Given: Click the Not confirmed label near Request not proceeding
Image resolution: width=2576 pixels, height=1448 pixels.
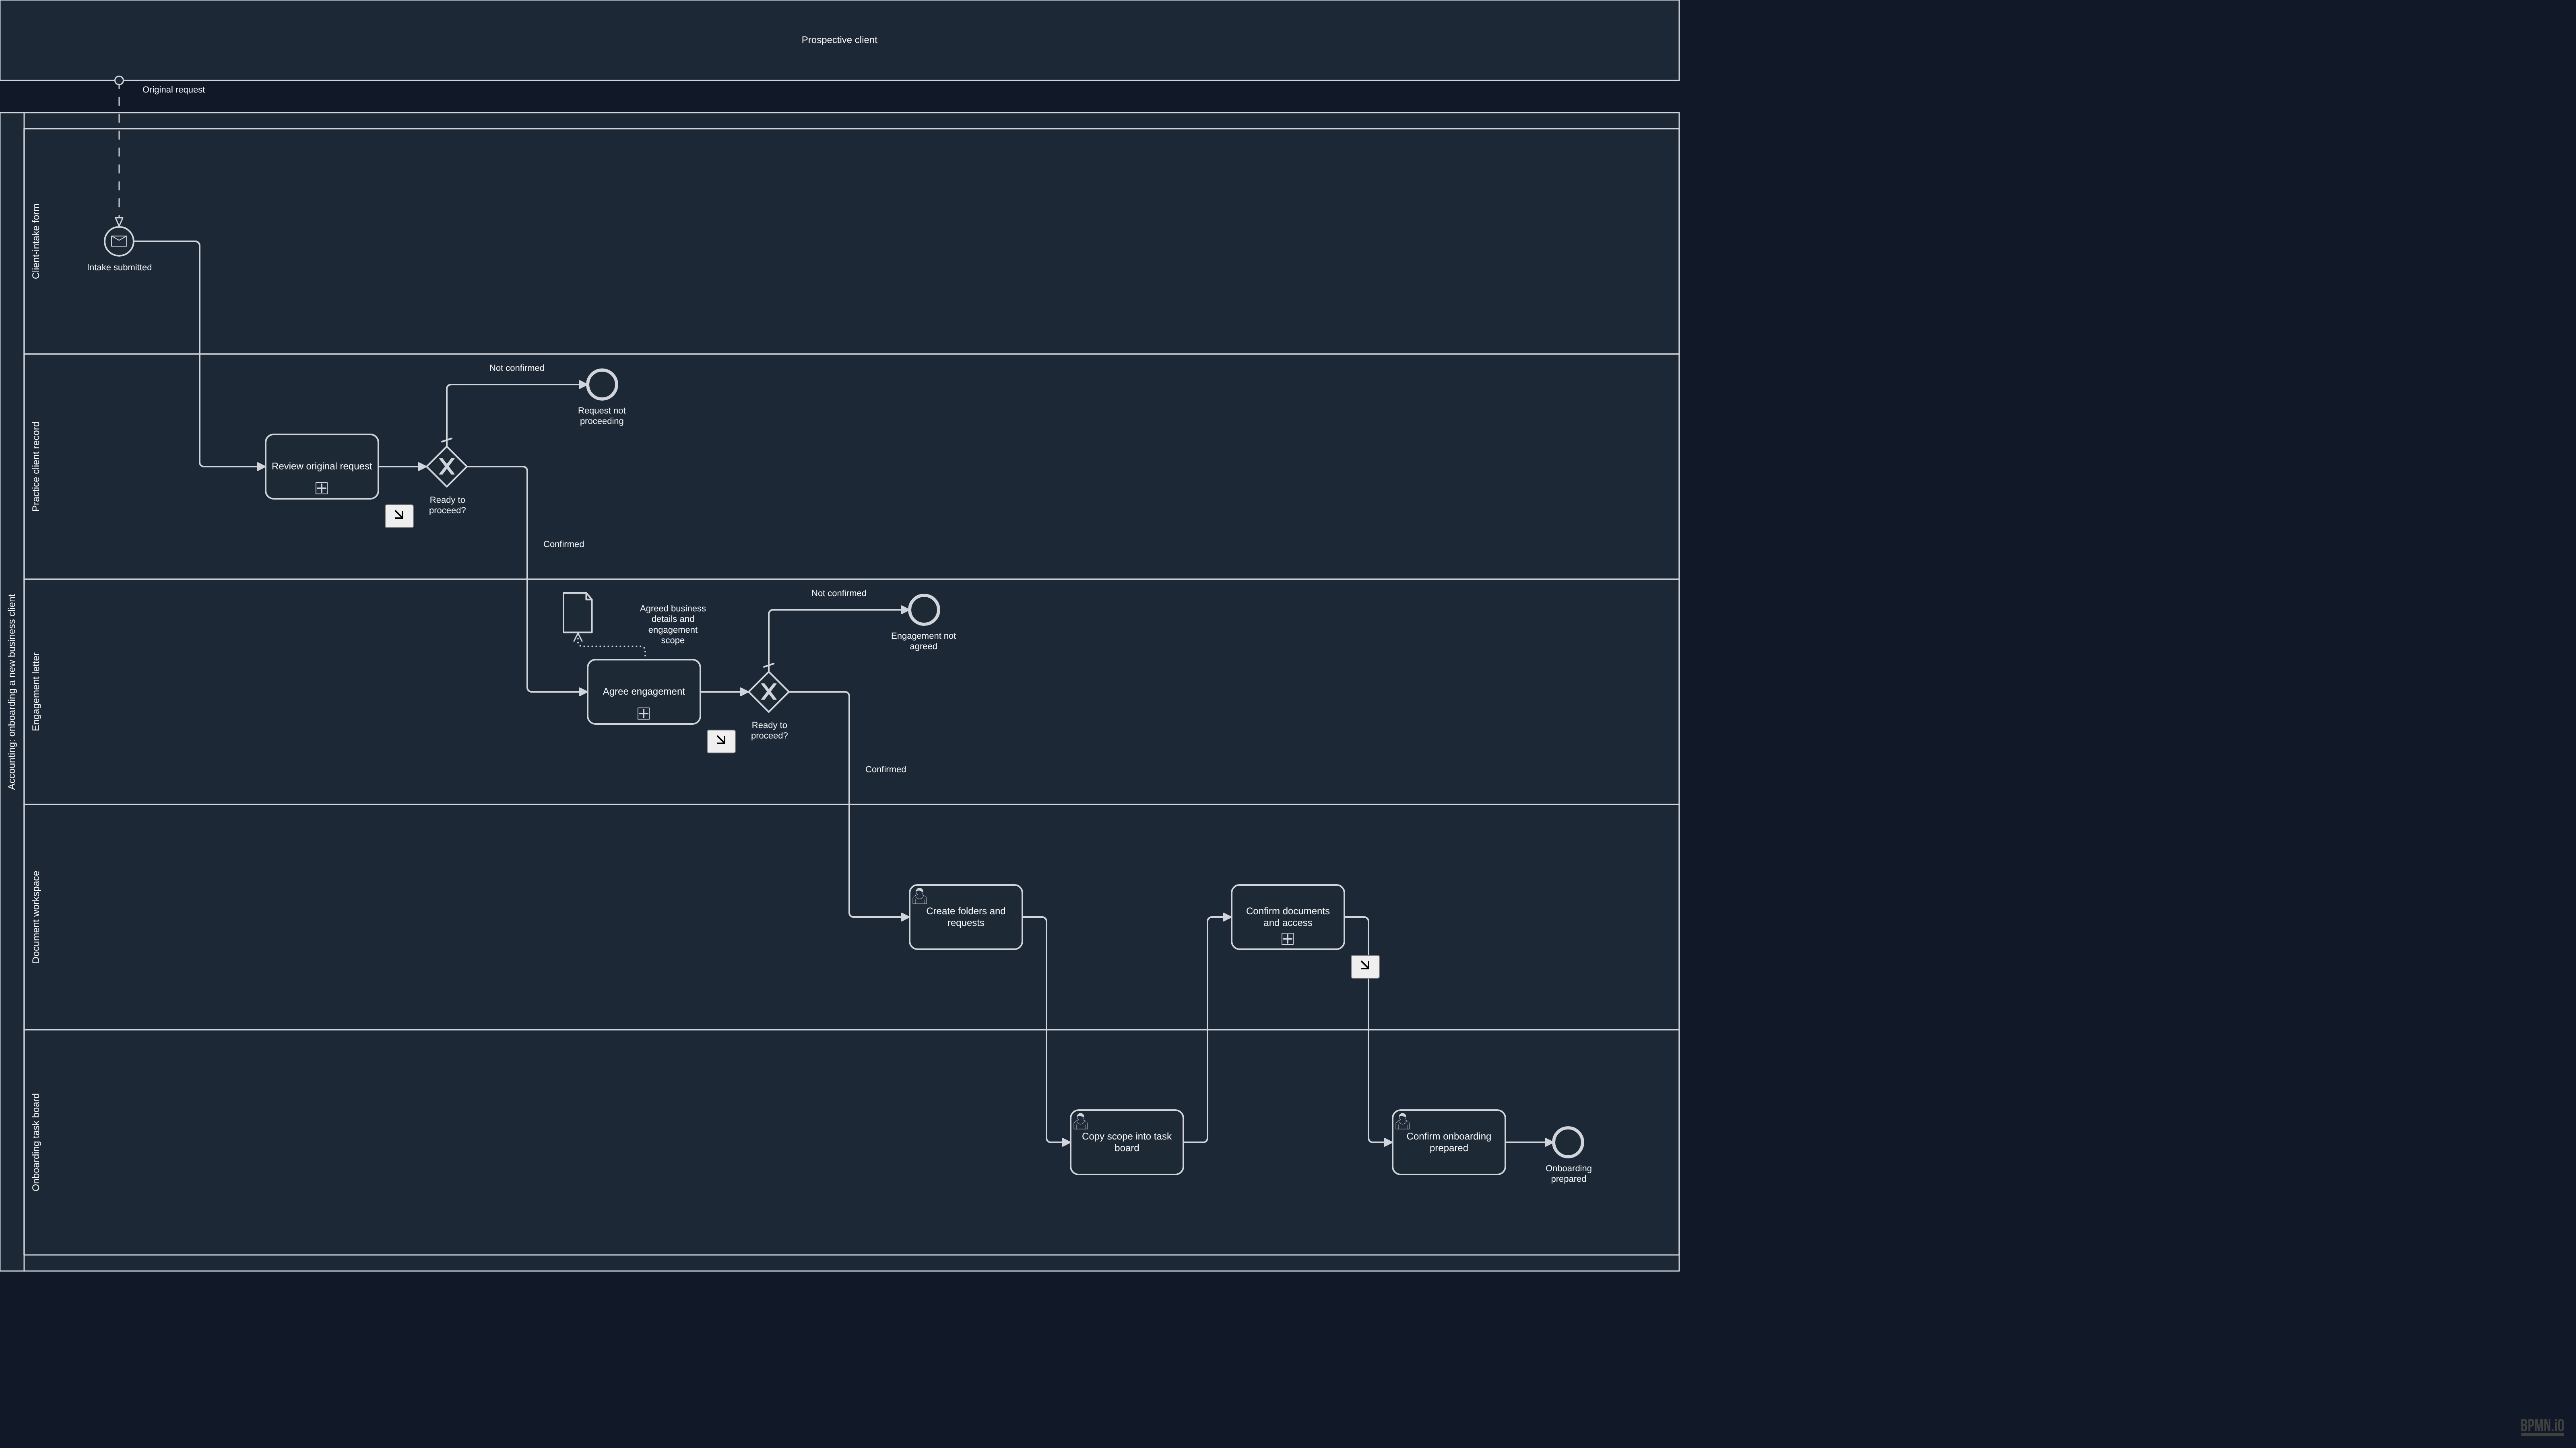Looking at the screenshot, I should tap(517, 368).
